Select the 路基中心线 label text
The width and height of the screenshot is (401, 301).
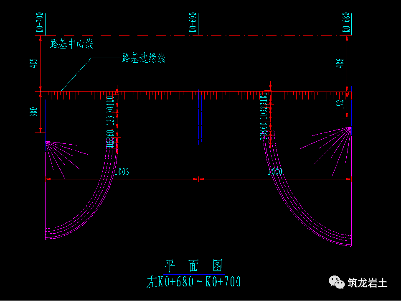coord(71,44)
